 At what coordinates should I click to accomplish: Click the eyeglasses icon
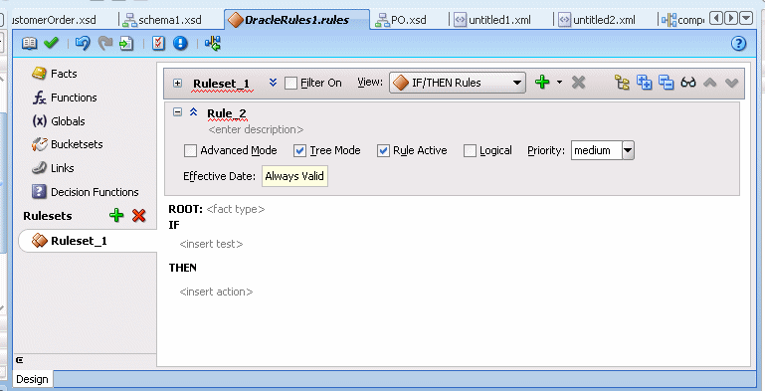[688, 82]
